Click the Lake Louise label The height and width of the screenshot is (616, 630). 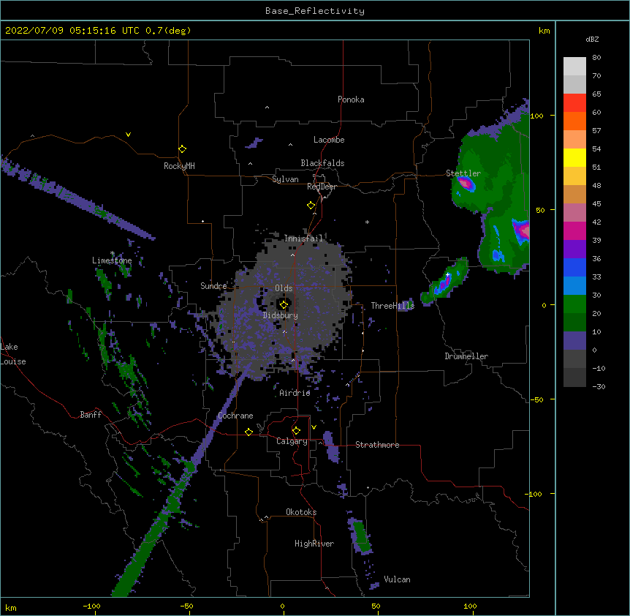[13, 354]
